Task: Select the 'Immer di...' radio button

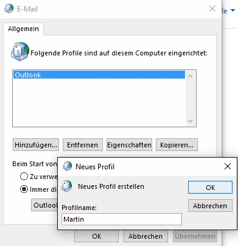Action: pyautogui.click(x=24, y=189)
